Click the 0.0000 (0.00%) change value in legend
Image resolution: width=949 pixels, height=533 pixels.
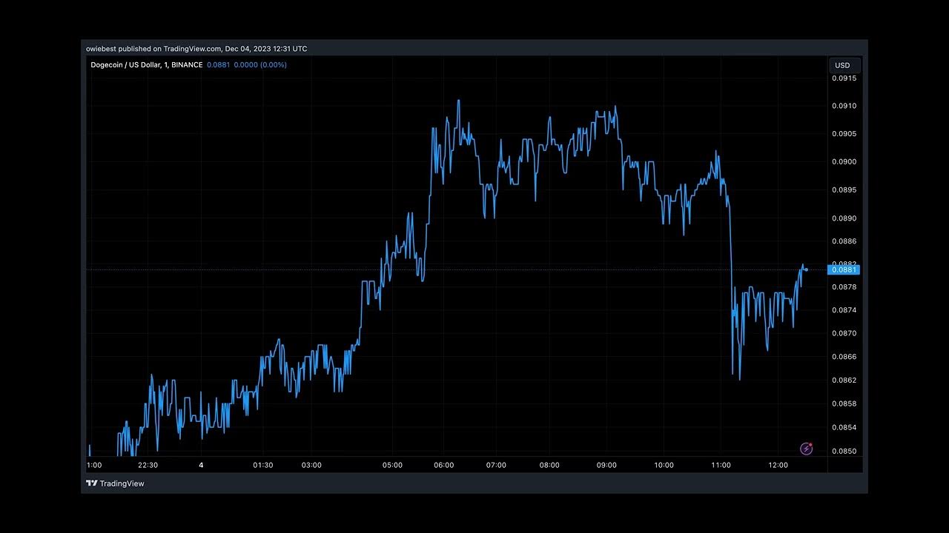coord(260,65)
